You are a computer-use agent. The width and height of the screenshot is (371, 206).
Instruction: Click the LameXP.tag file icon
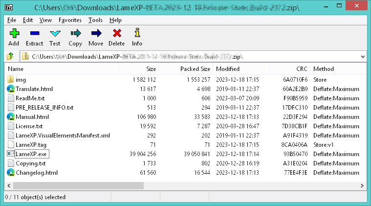[11, 144]
